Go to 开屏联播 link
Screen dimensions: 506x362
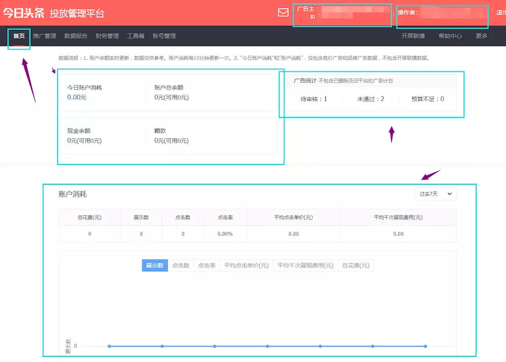[x=413, y=36]
